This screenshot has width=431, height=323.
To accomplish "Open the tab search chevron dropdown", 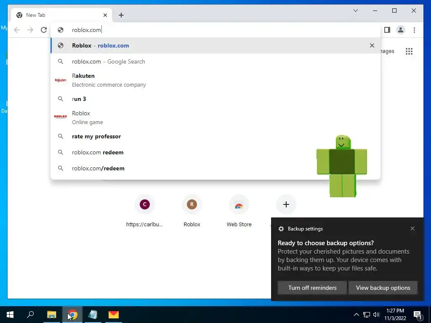I will [356, 11].
